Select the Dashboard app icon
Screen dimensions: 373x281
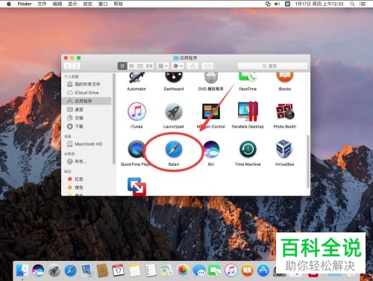point(174,77)
